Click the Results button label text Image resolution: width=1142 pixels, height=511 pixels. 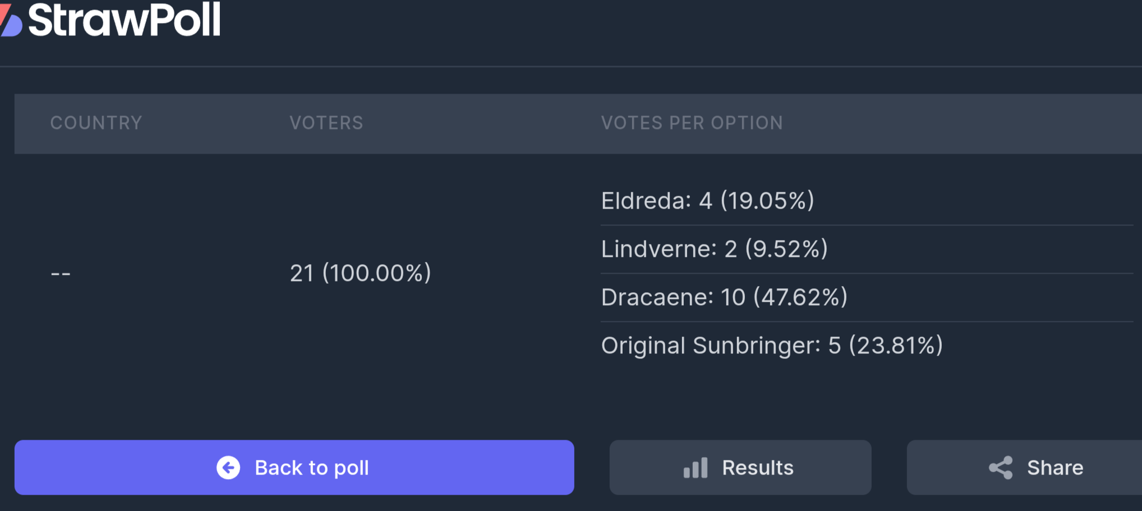758,467
